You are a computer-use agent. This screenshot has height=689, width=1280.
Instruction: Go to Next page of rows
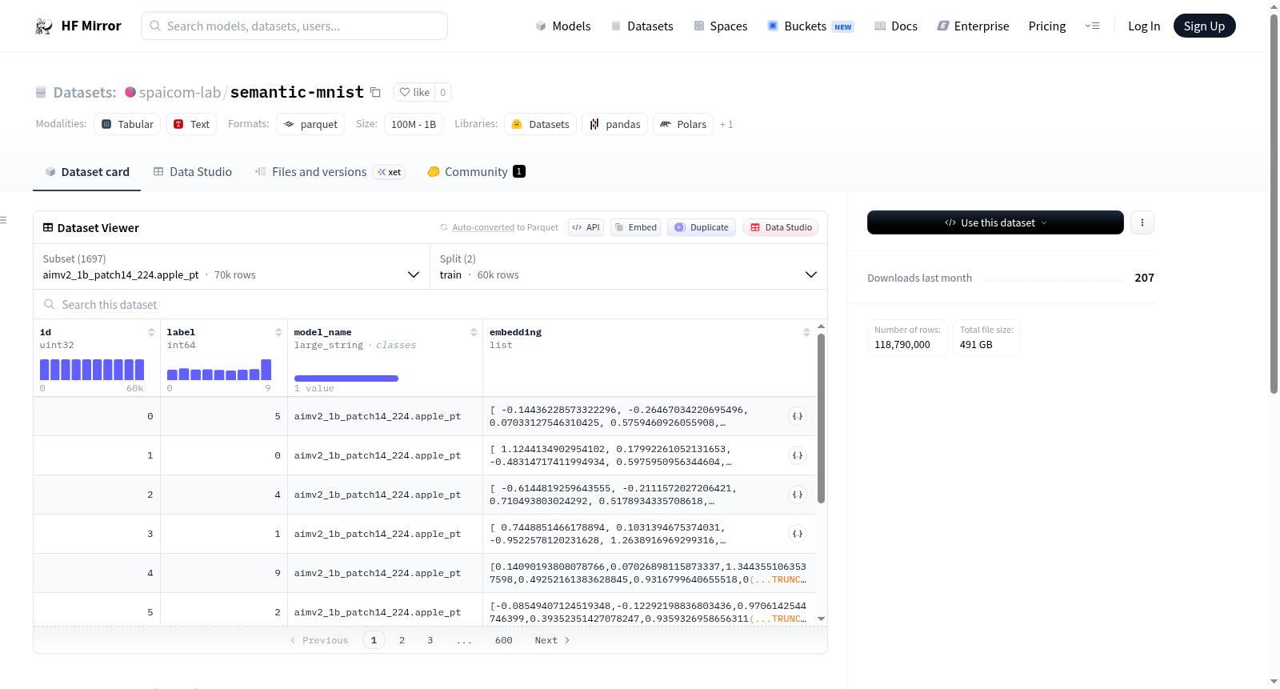tap(552, 640)
